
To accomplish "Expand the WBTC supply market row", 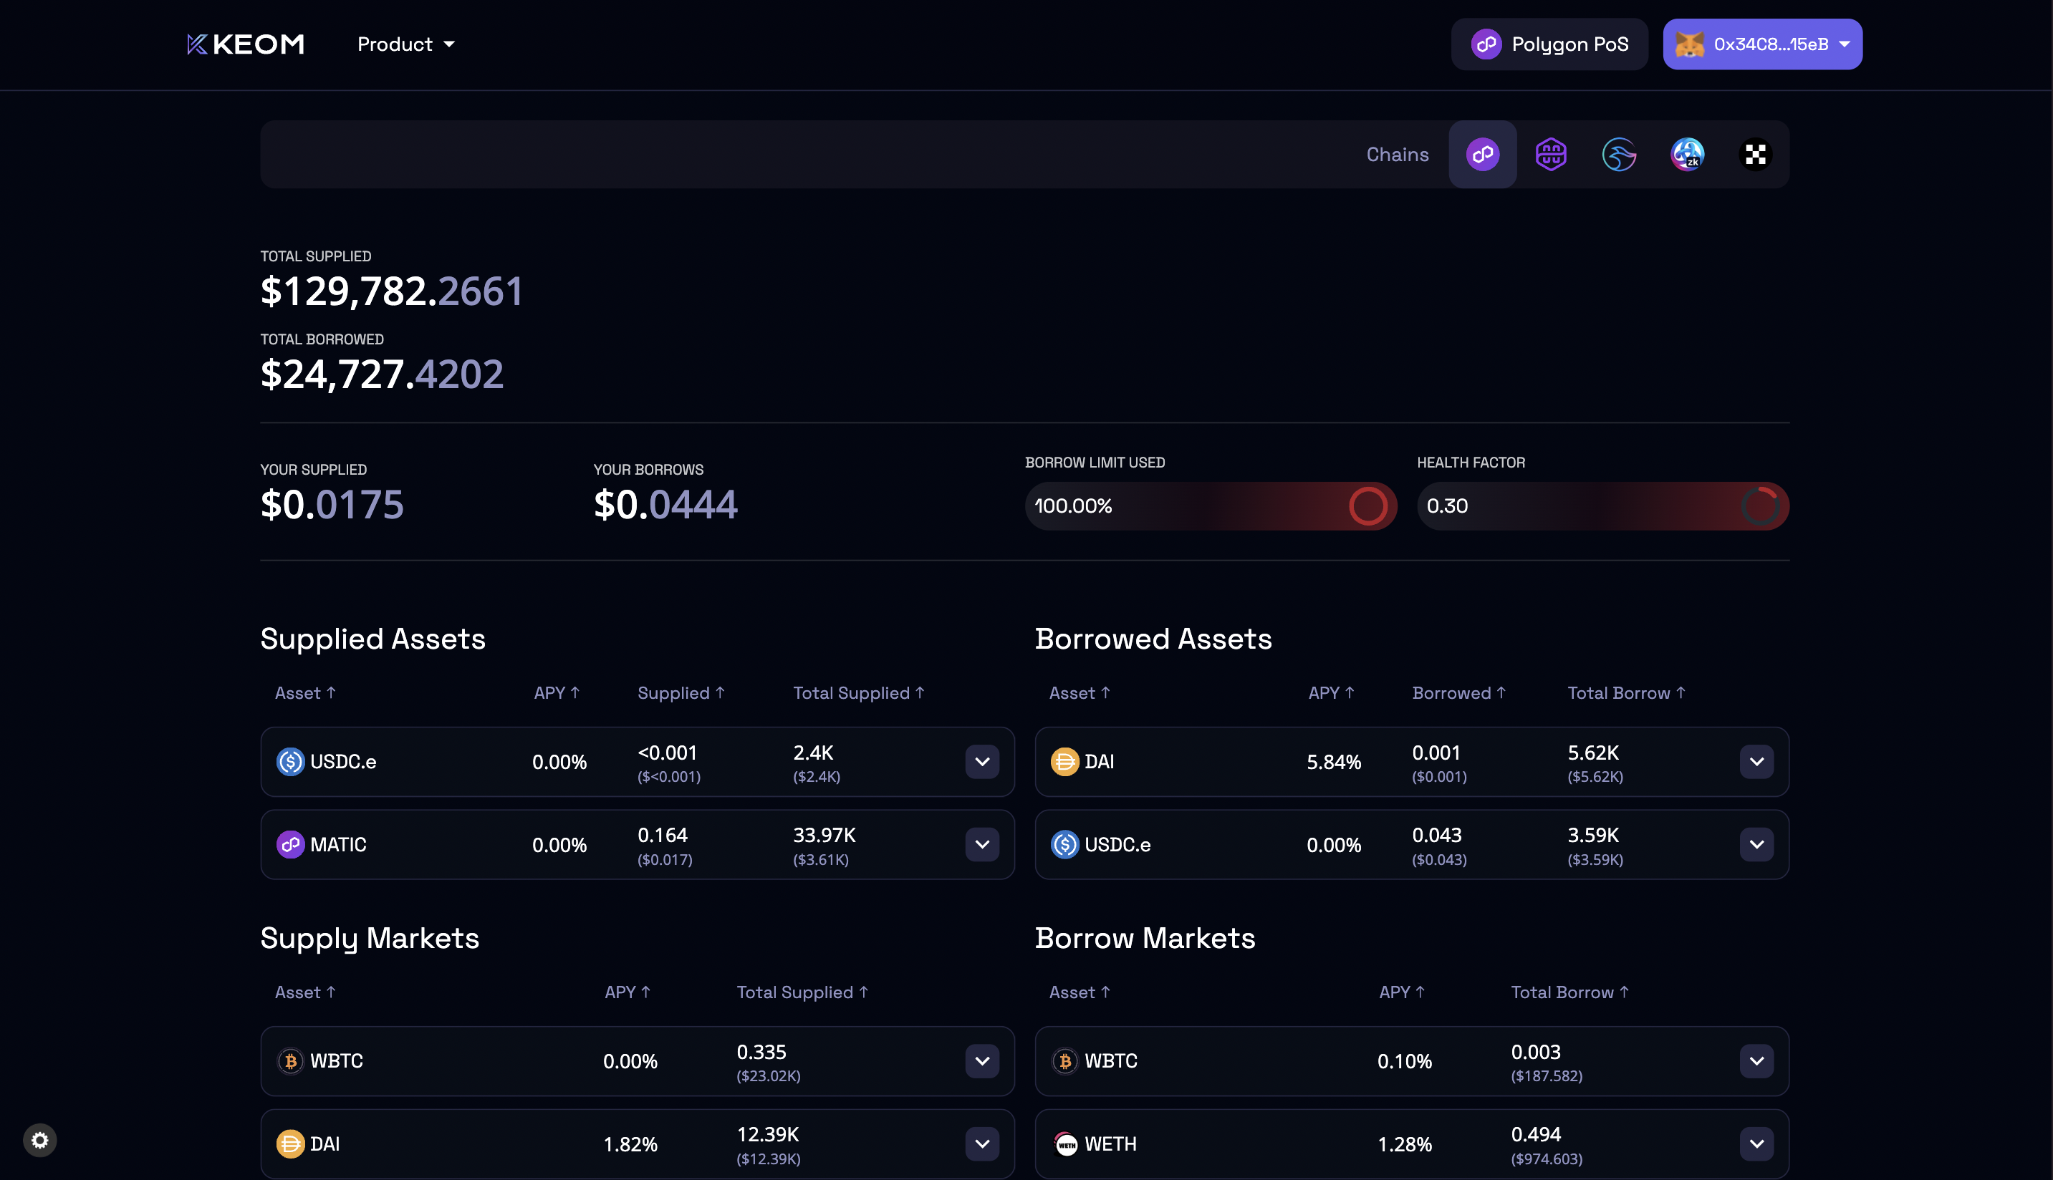I will [982, 1061].
